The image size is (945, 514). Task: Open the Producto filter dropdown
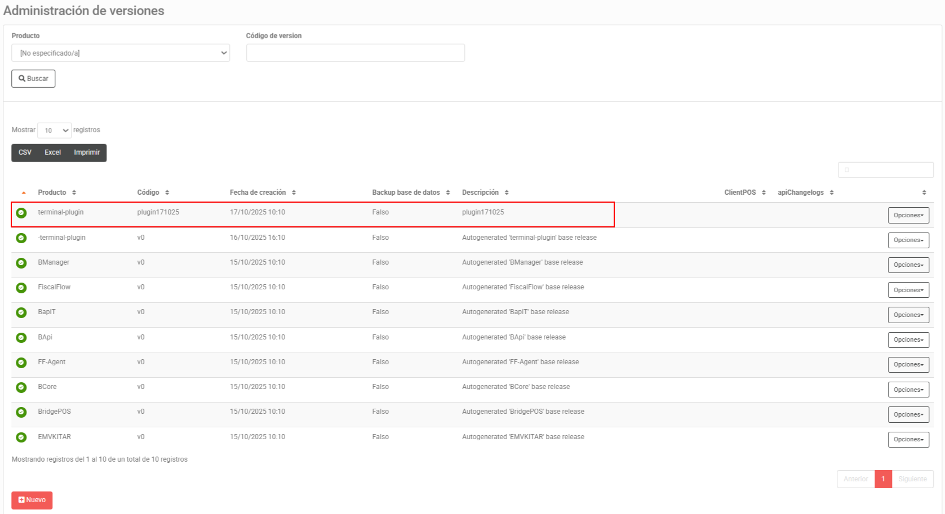pos(121,53)
